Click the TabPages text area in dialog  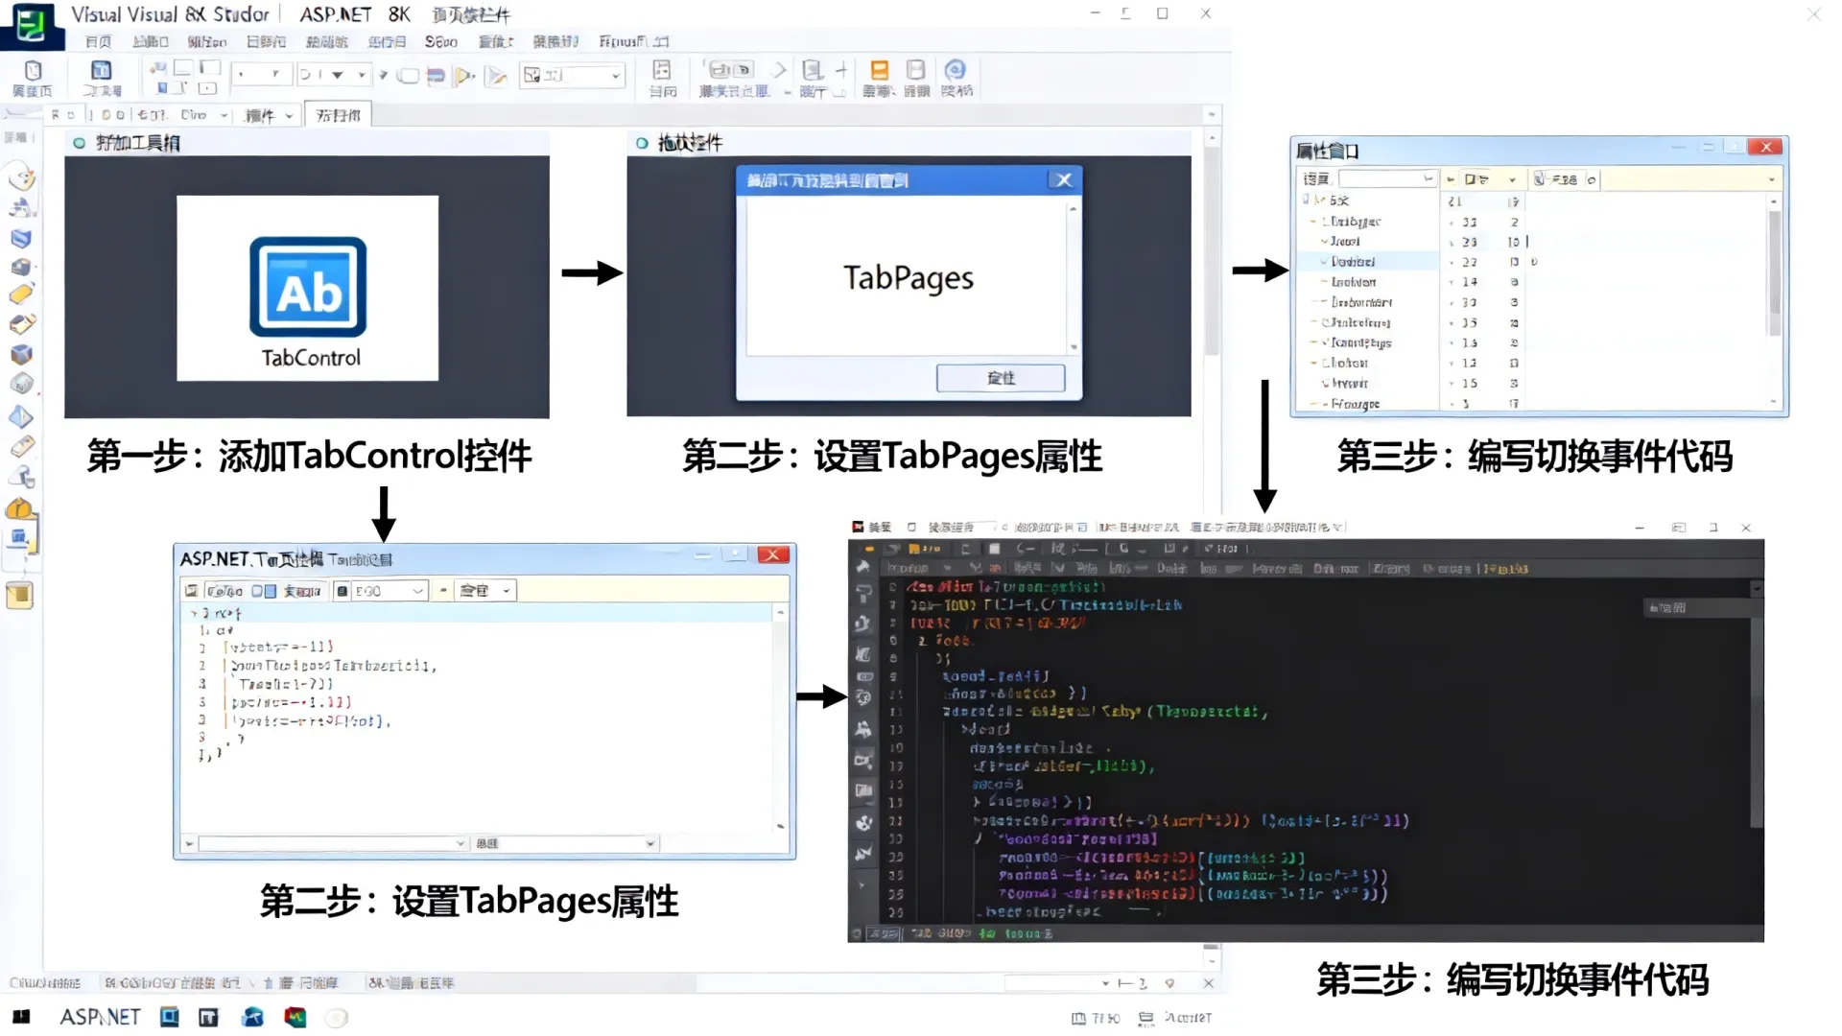click(908, 277)
